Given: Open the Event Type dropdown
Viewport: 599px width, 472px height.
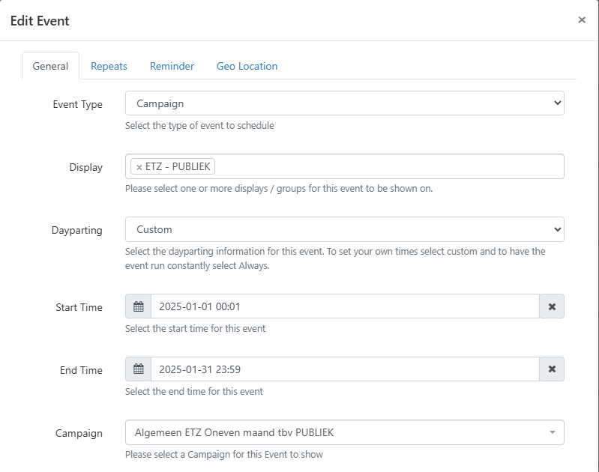Looking at the screenshot, I should (344, 103).
